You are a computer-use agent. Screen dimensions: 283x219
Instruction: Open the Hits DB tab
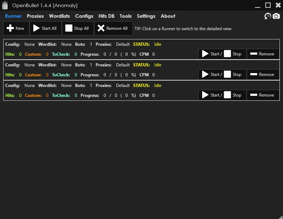106,16
